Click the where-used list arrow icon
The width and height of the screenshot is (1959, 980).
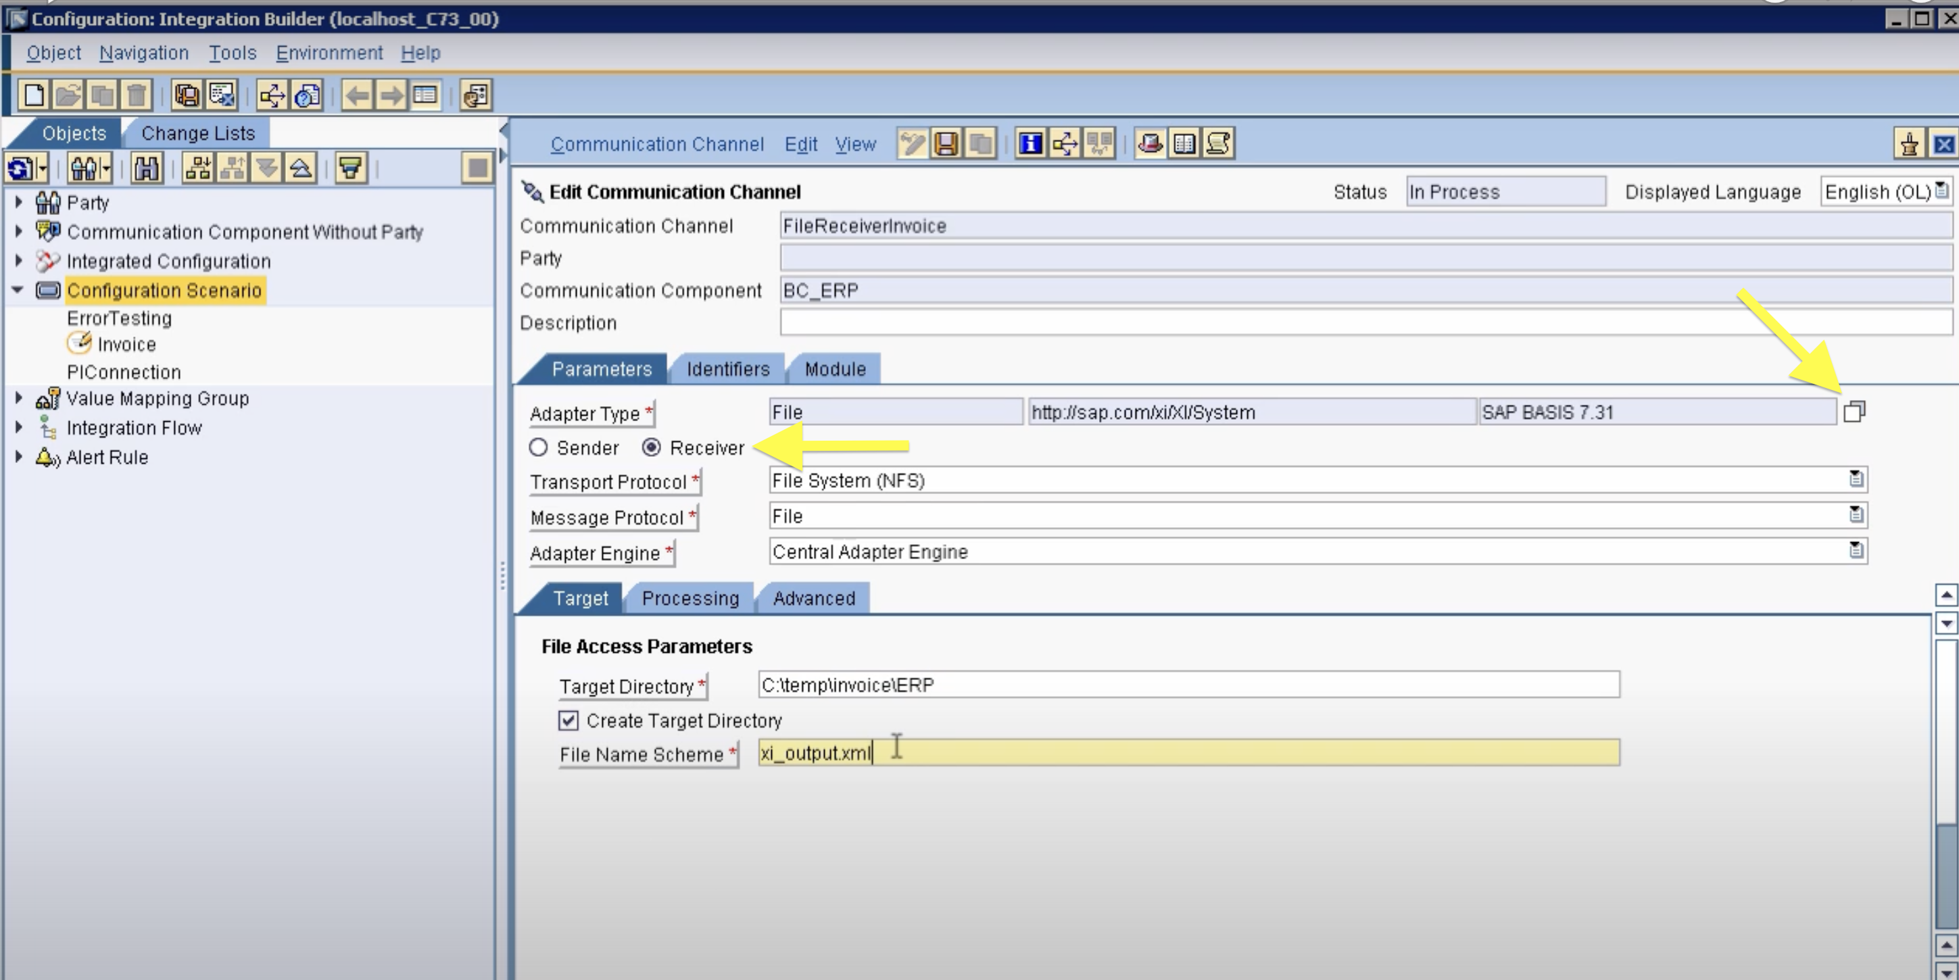(x=1065, y=143)
